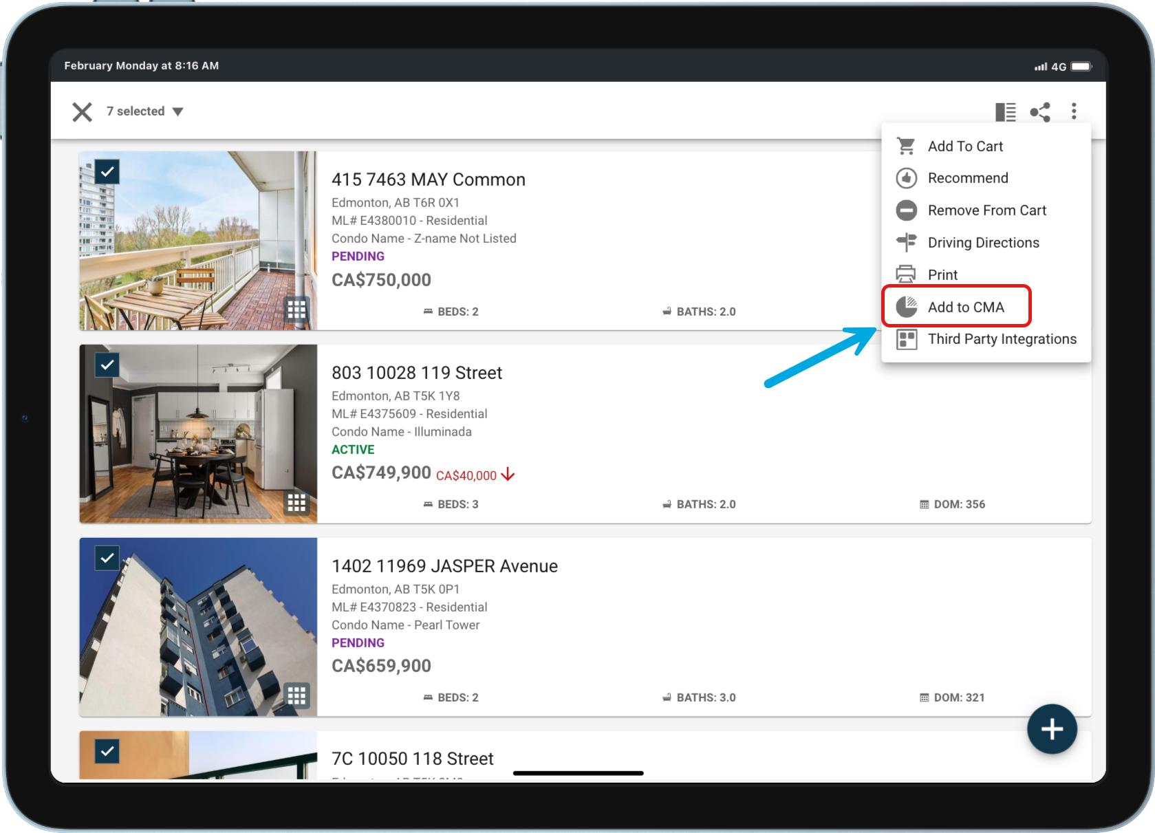
Task: Click 'DOM: 321' on JASPER Avenue listing
Action: (953, 697)
